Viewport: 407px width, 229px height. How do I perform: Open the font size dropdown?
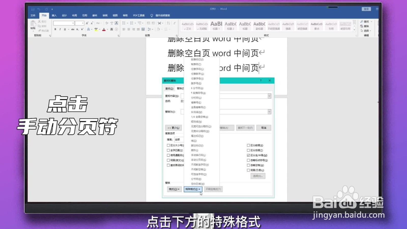click(83, 23)
